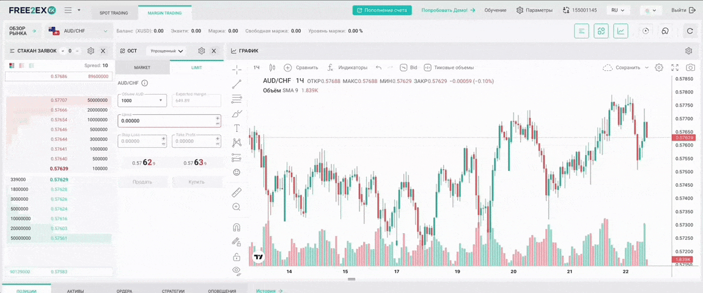
Task: Take a chart snapshot with camera icon
Action: tap(691, 68)
